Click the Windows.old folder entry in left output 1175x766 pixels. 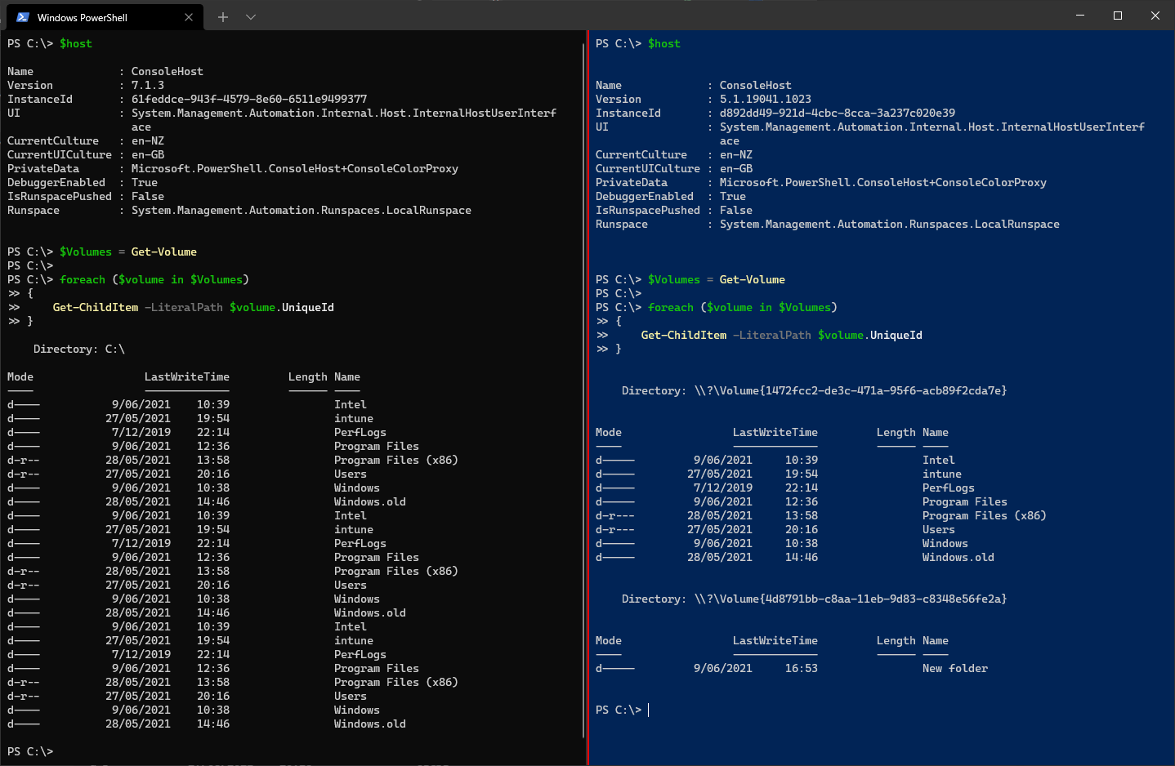[369, 501]
